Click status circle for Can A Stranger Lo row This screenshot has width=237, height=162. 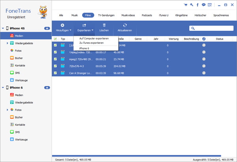tap(204, 73)
